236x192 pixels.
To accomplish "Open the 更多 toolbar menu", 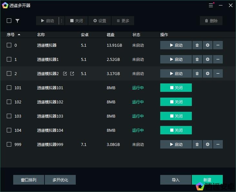I will [x=123, y=21].
